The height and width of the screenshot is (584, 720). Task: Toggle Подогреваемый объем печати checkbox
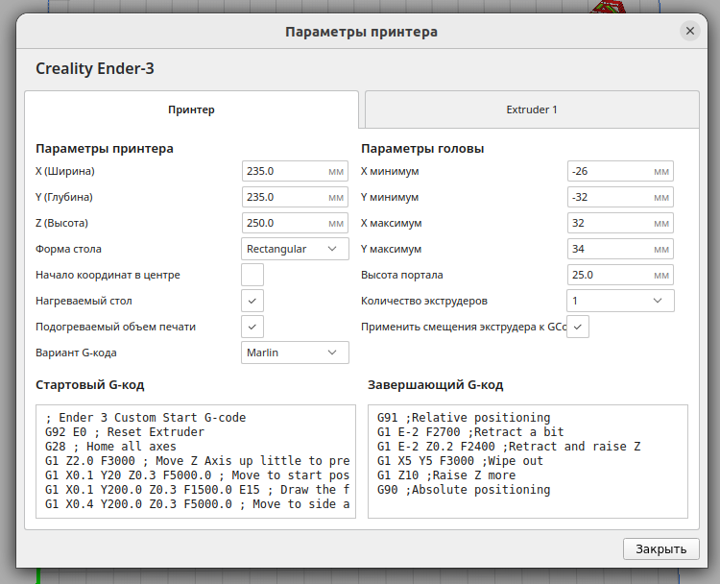[252, 327]
